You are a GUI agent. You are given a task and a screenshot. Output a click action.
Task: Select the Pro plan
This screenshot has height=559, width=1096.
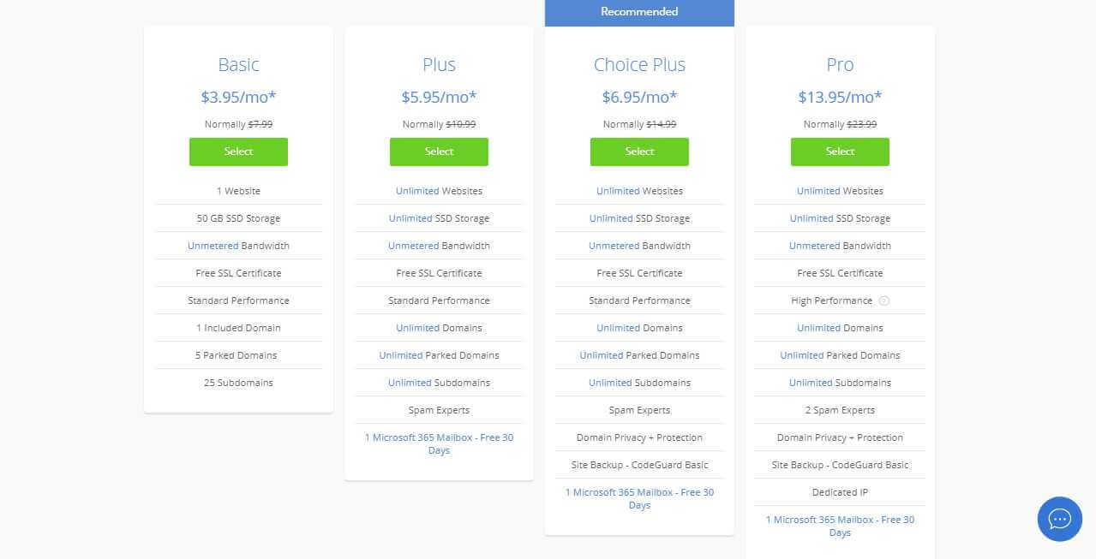point(840,152)
